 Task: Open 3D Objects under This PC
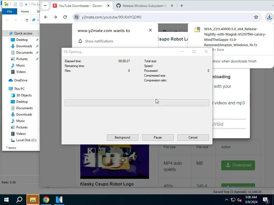pos(24,95)
